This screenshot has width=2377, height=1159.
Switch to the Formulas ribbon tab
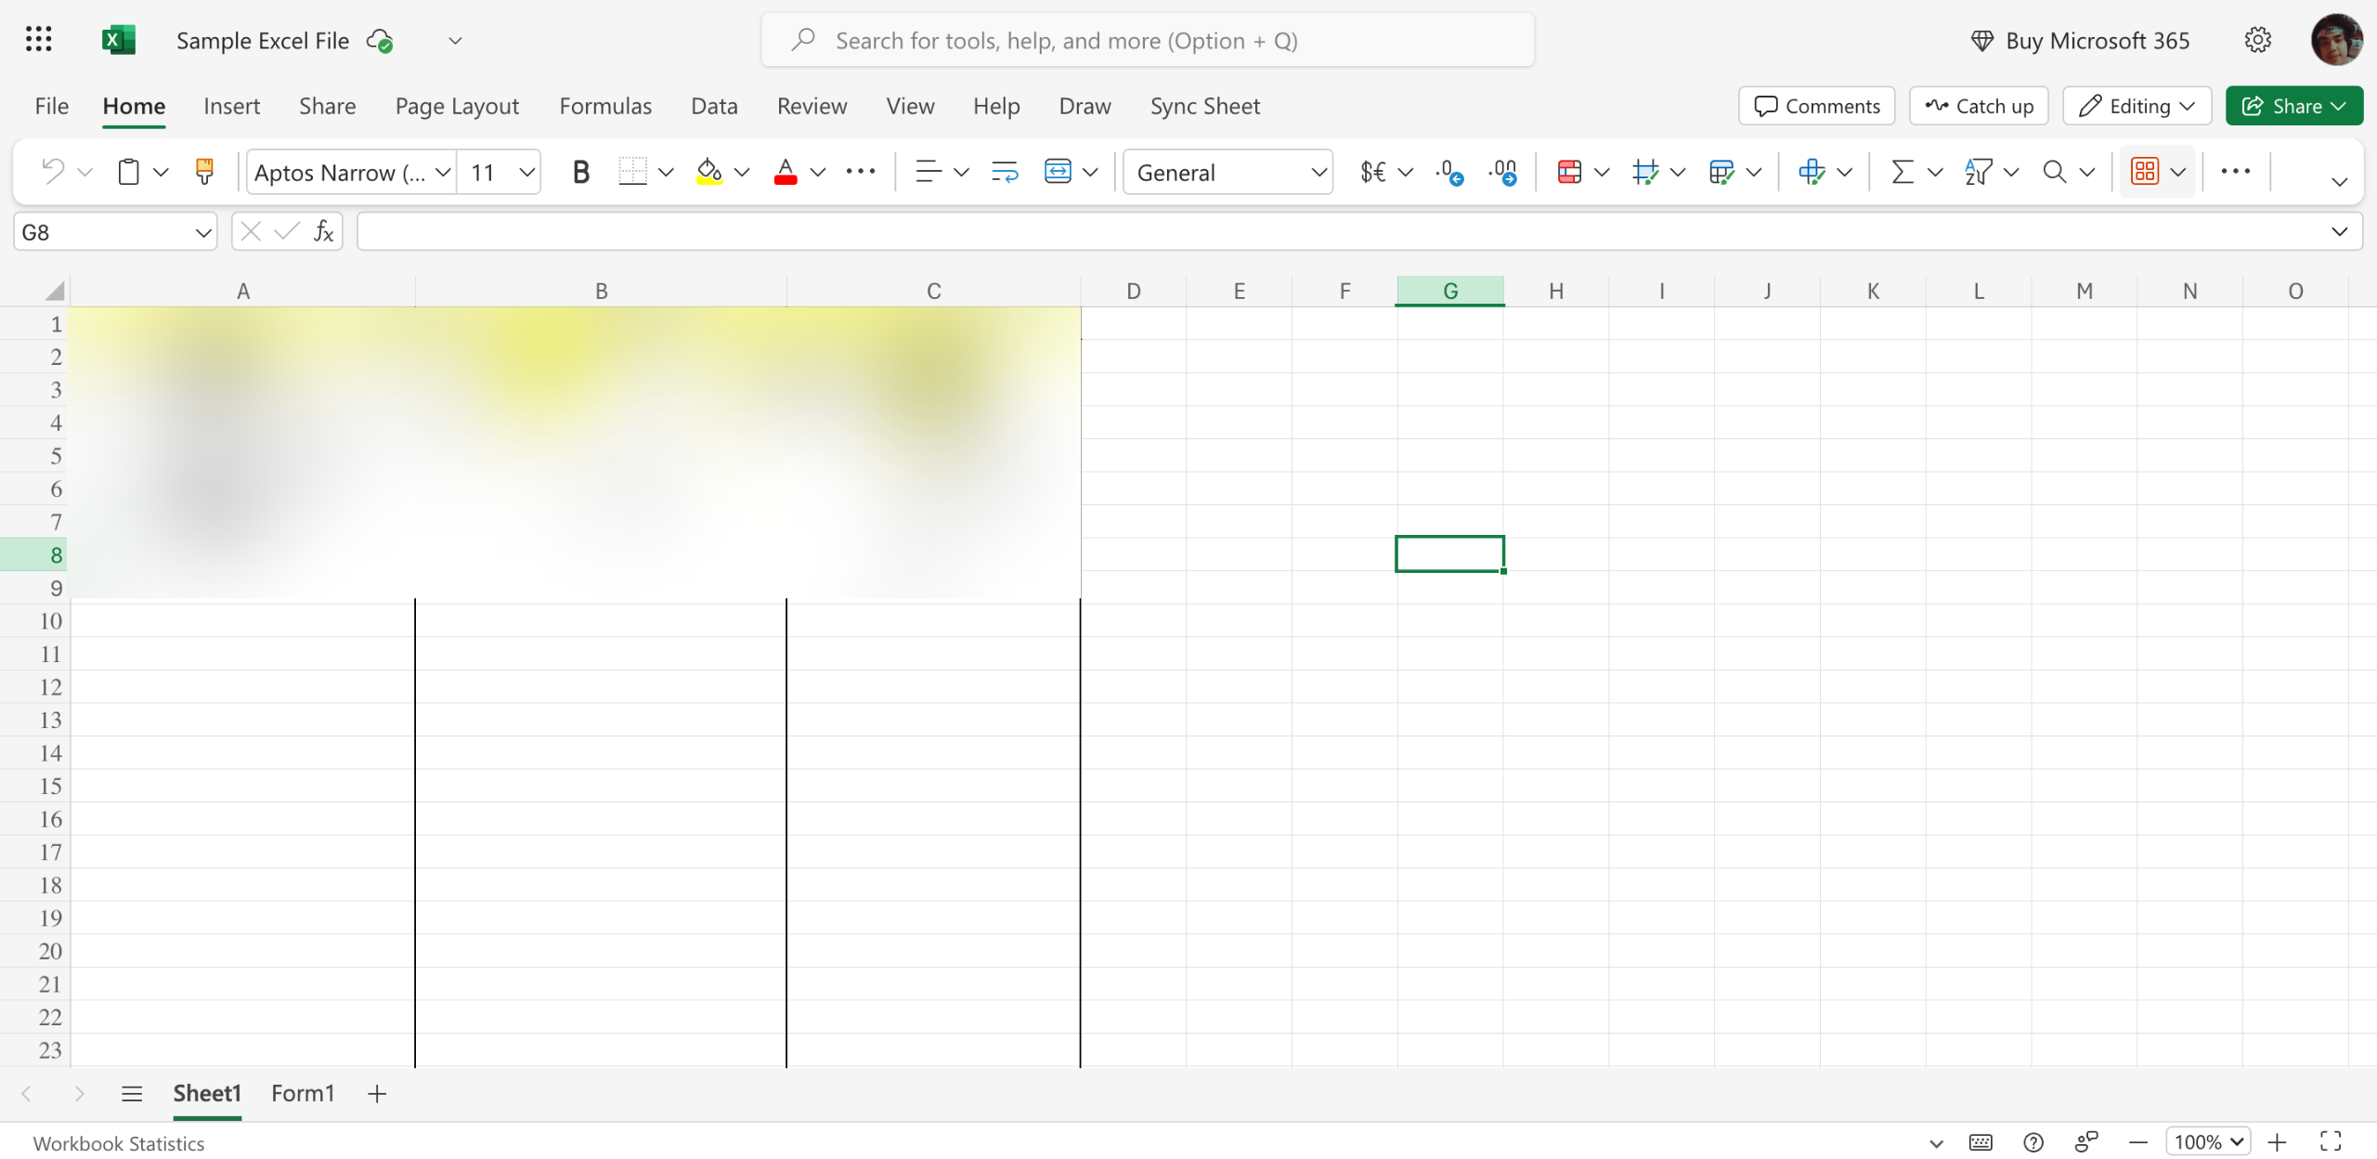(605, 106)
